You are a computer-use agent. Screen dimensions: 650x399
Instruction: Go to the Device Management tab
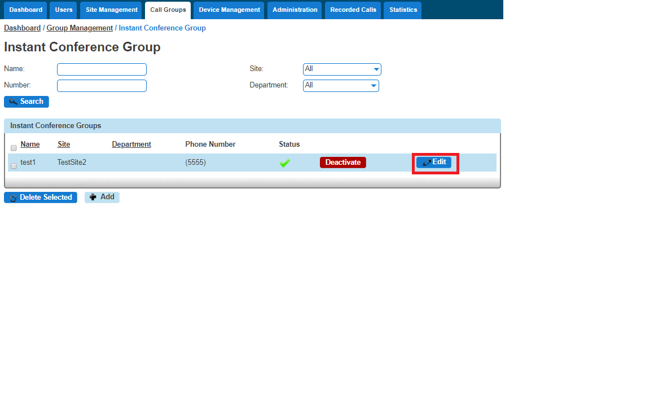(229, 10)
